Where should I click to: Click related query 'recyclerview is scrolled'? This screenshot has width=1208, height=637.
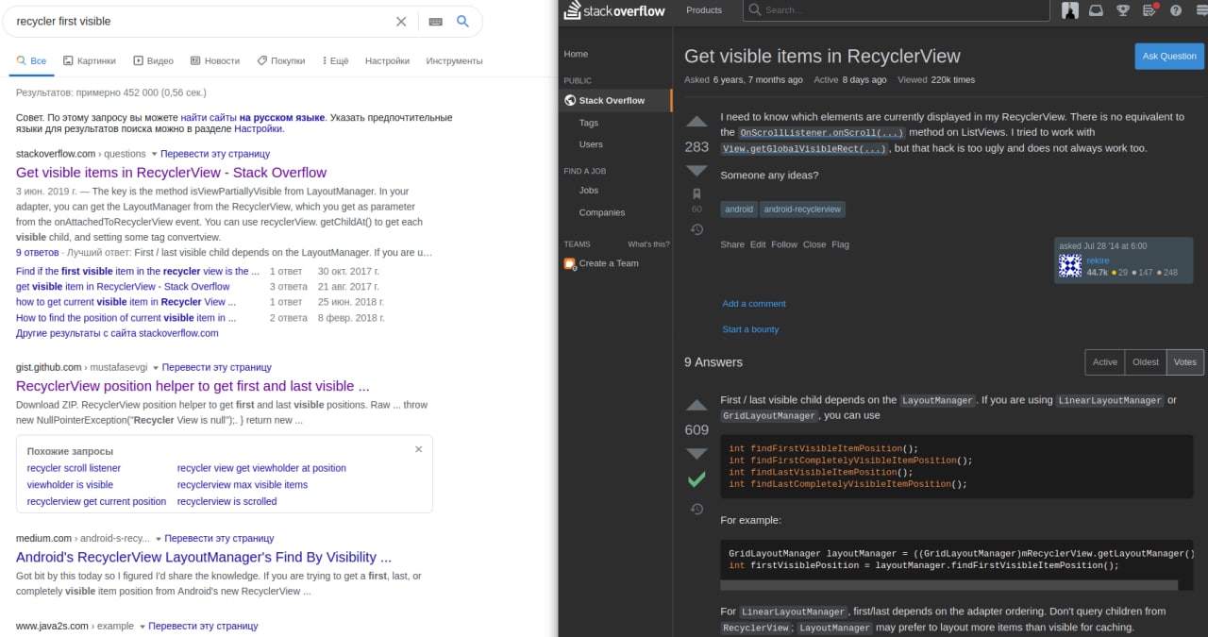click(x=226, y=502)
